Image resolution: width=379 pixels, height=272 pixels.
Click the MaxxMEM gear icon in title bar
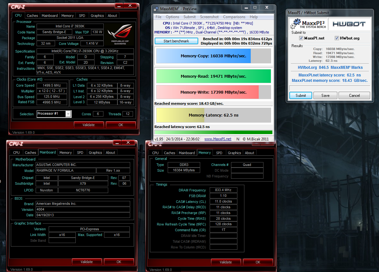pyautogui.click(x=156, y=9)
